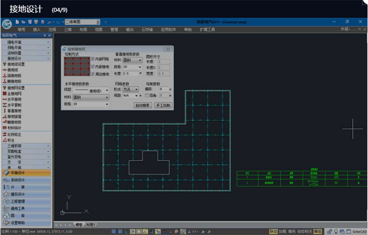368x235 pixels.
Task: Click the 偏移 input field
Action: [x=163, y=89]
